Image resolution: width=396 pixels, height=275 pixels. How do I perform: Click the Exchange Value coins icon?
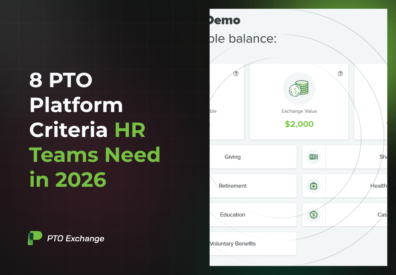[299, 89]
